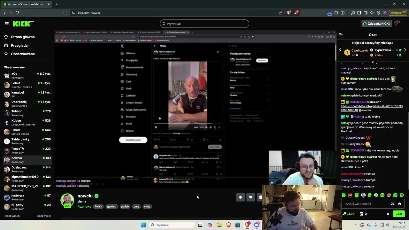Open justwera channel in followed list

click(x=27, y=197)
